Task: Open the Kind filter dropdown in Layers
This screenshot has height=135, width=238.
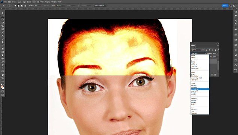Action: tap(196, 50)
